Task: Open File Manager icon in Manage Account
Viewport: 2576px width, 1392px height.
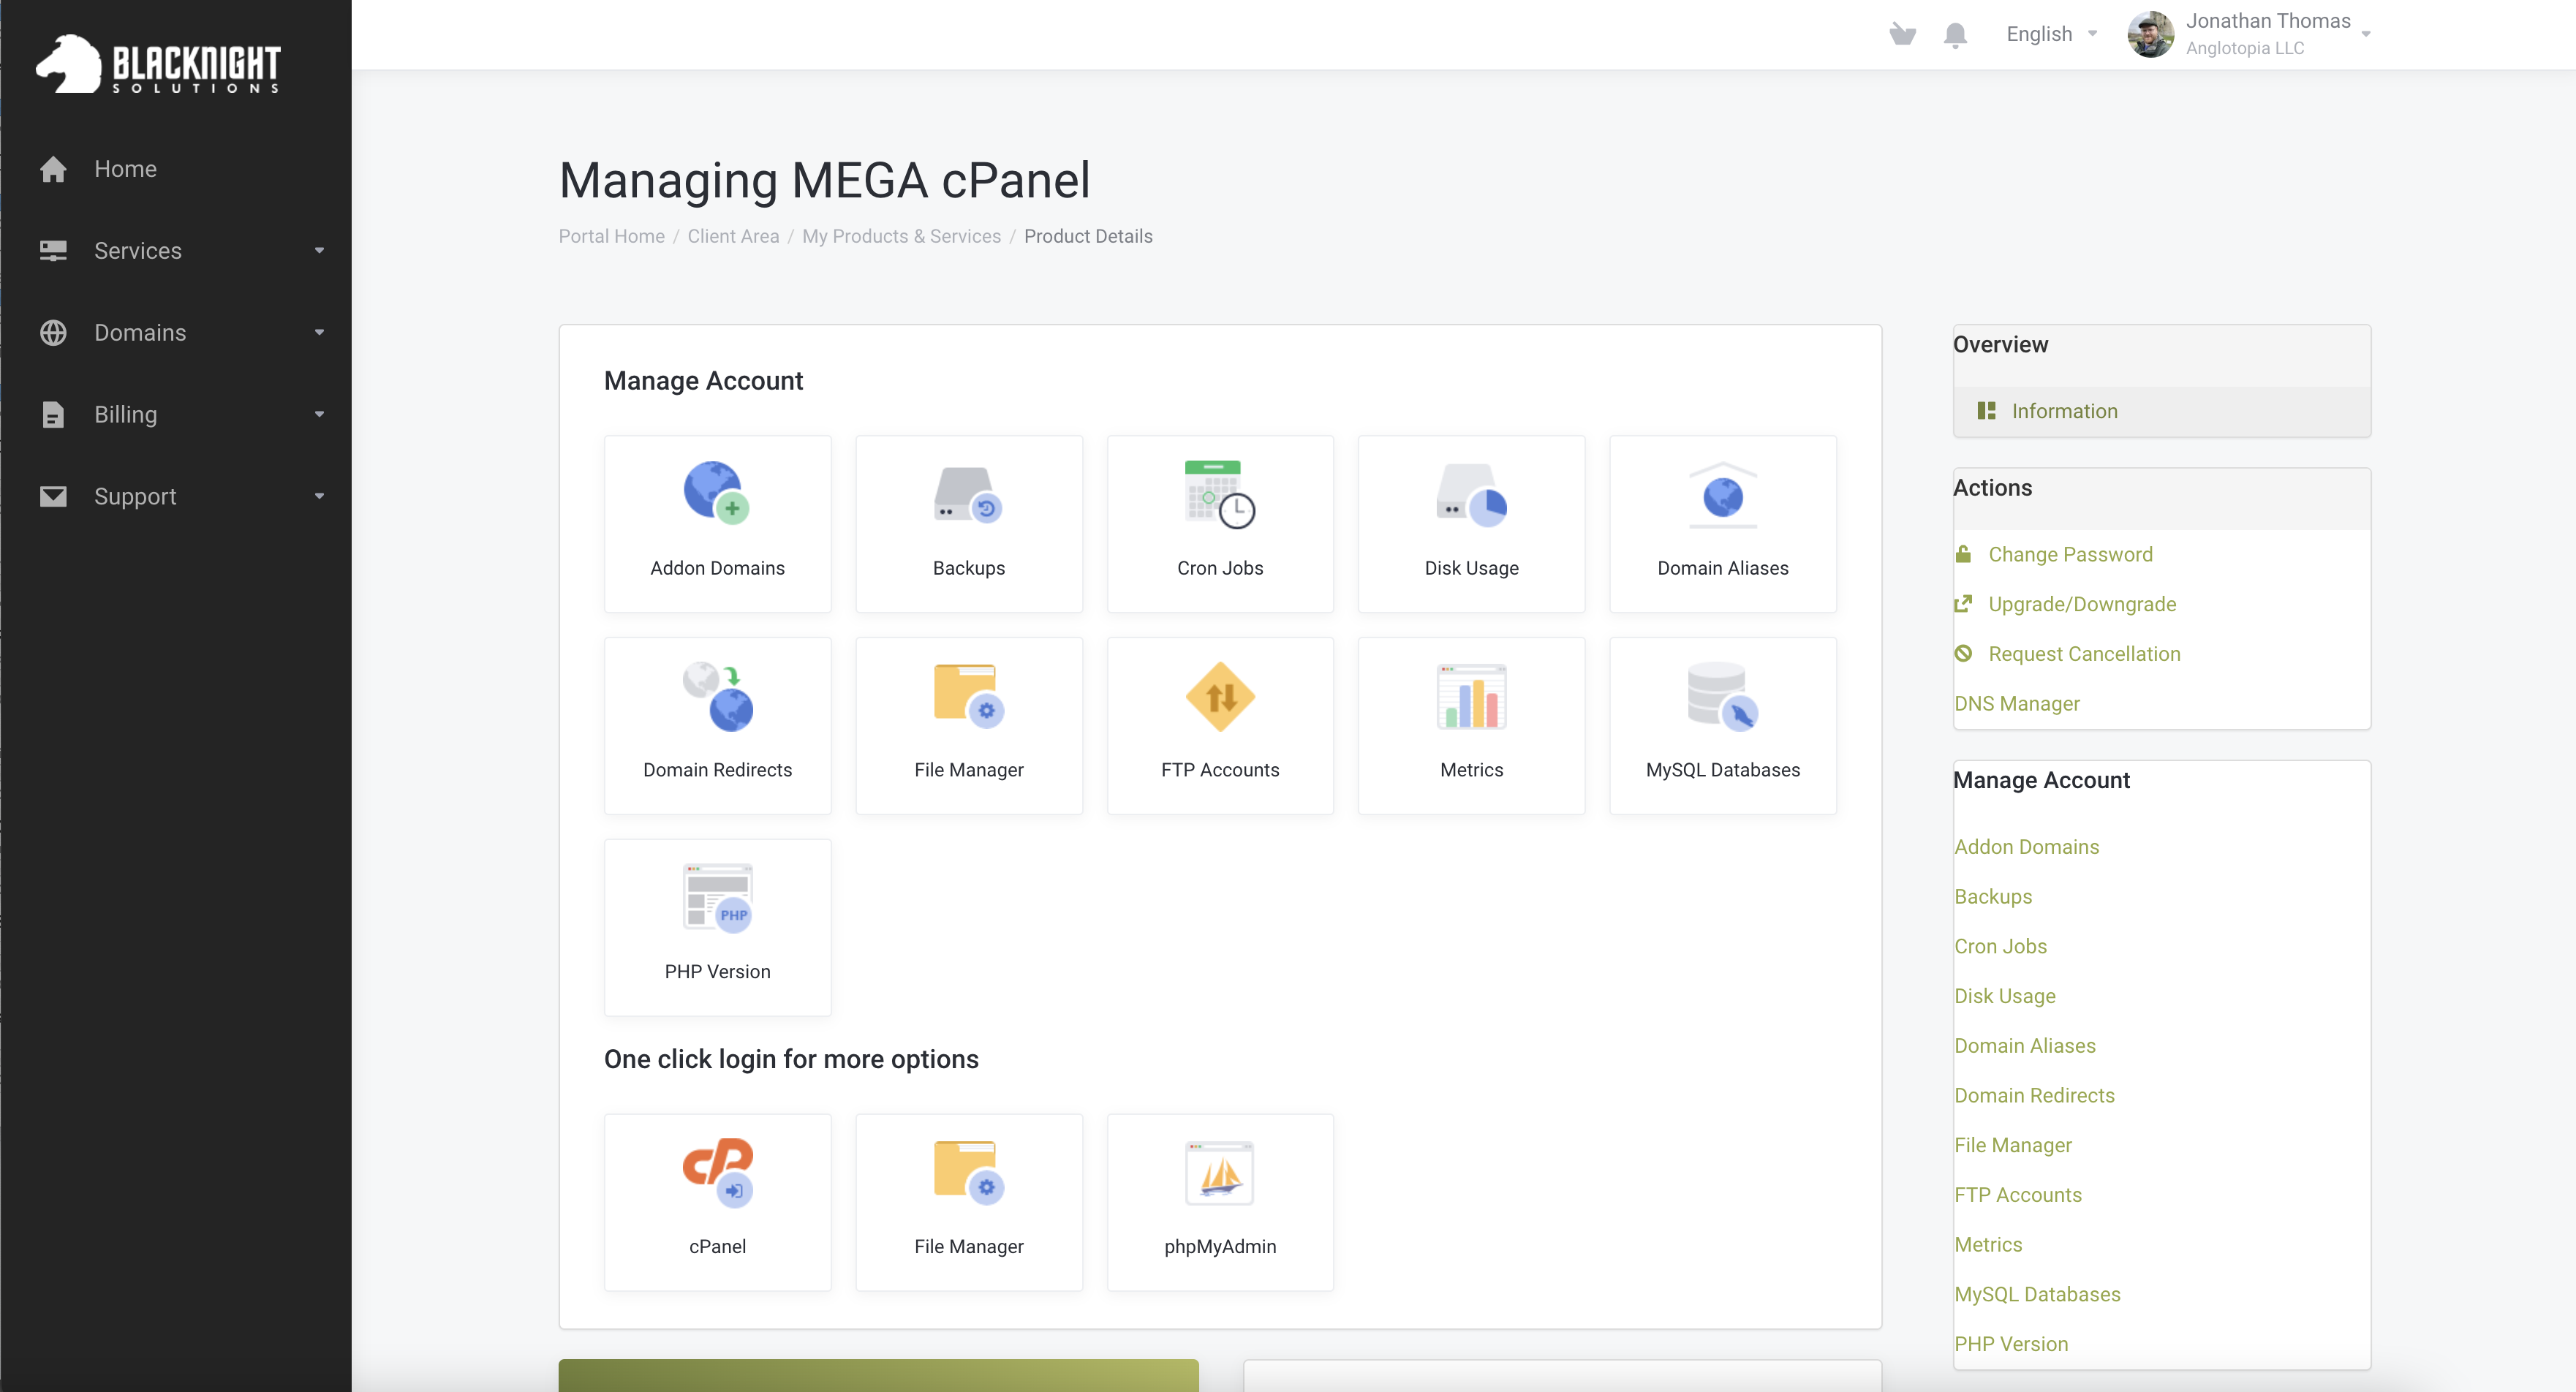Action: coord(968,696)
